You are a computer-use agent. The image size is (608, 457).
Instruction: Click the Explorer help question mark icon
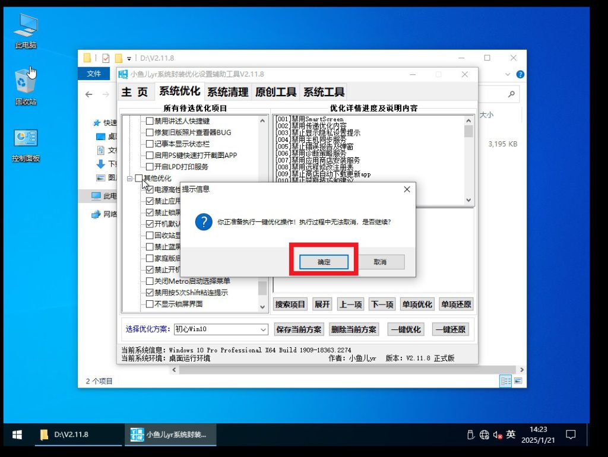(520, 74)
